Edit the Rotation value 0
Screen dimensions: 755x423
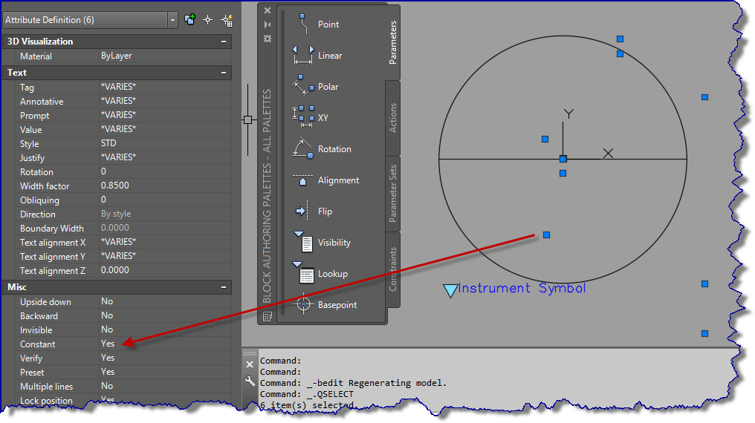(x=165, y=171)
